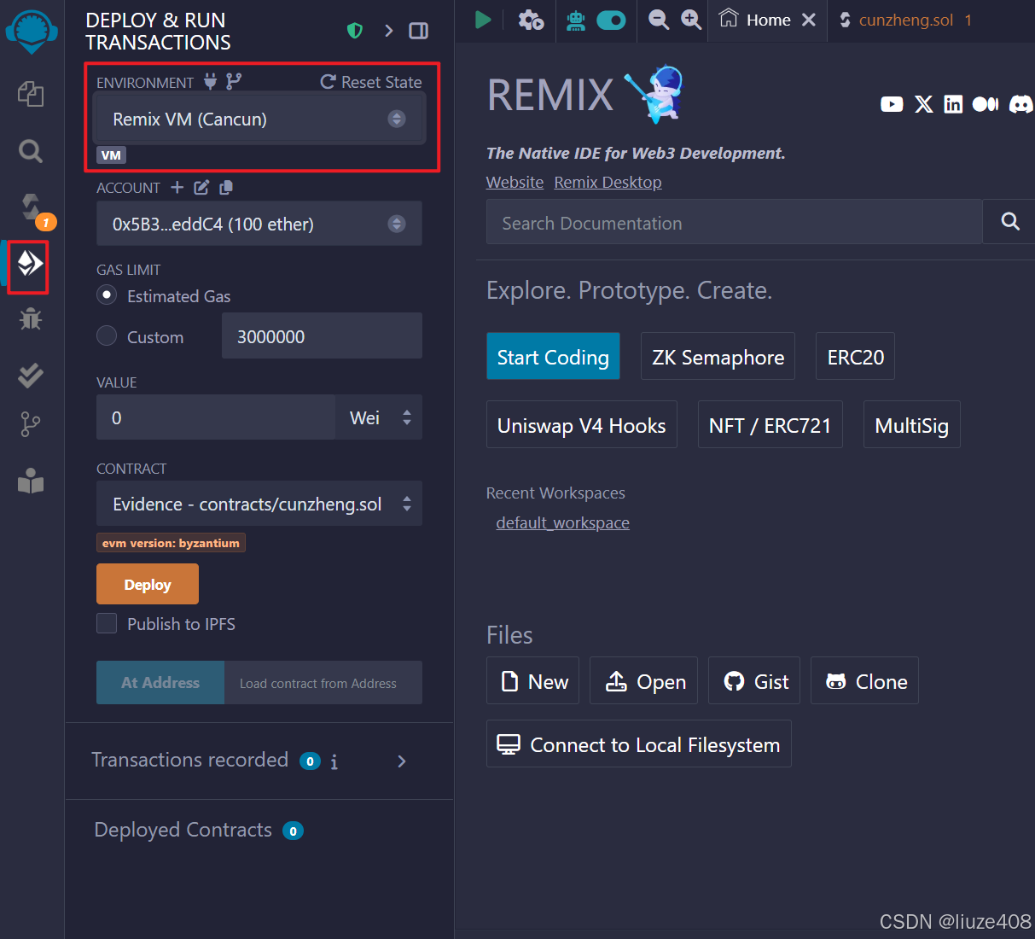Click the orange Deploy button
The height and width of the screenshot is (939, 1035).
coord(148,584)
